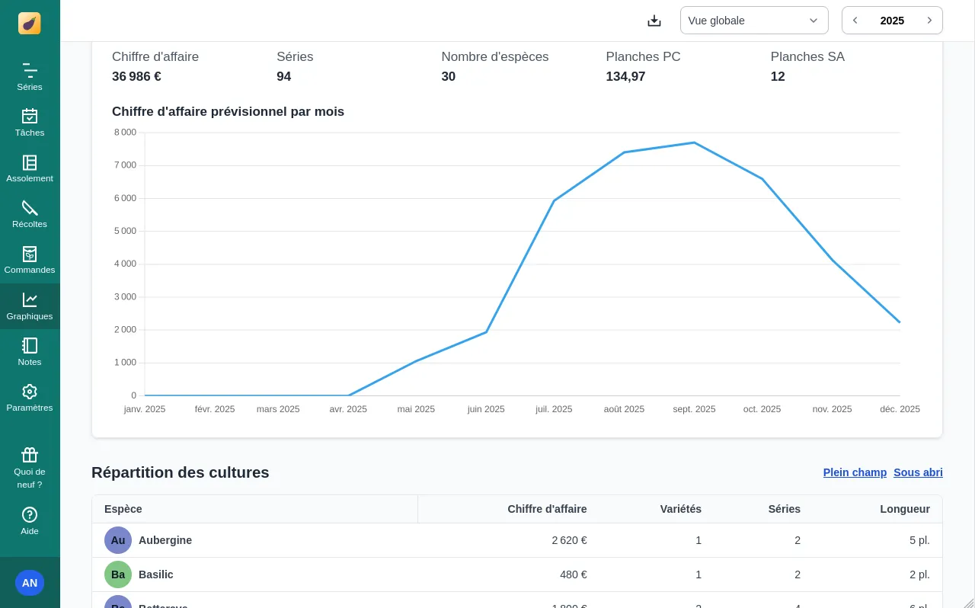Advance to next year with right chevron

click(x=929, y=21)
